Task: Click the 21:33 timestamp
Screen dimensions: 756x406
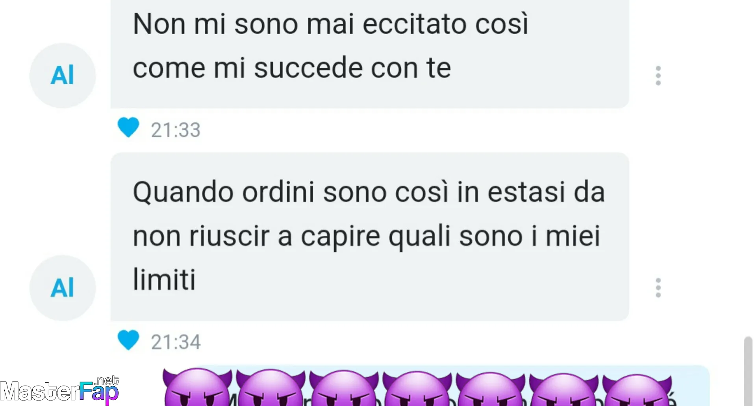Action: (176, 130)
